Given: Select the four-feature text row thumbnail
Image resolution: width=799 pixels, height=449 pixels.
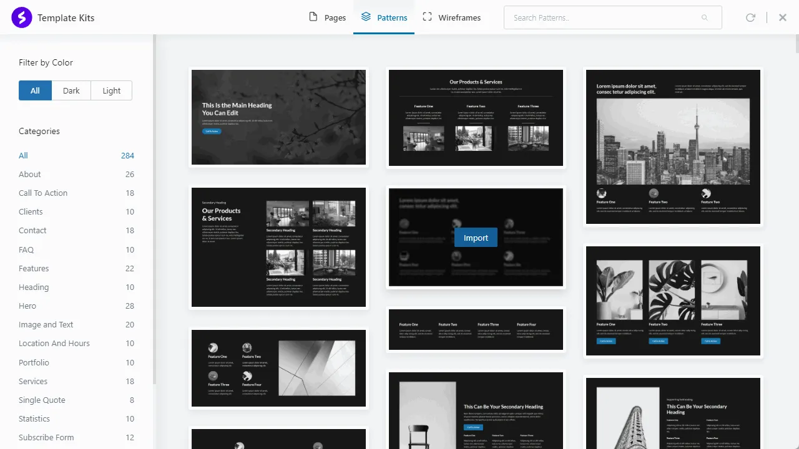Looking at the screenshot, I should click(x=476, y=329).
